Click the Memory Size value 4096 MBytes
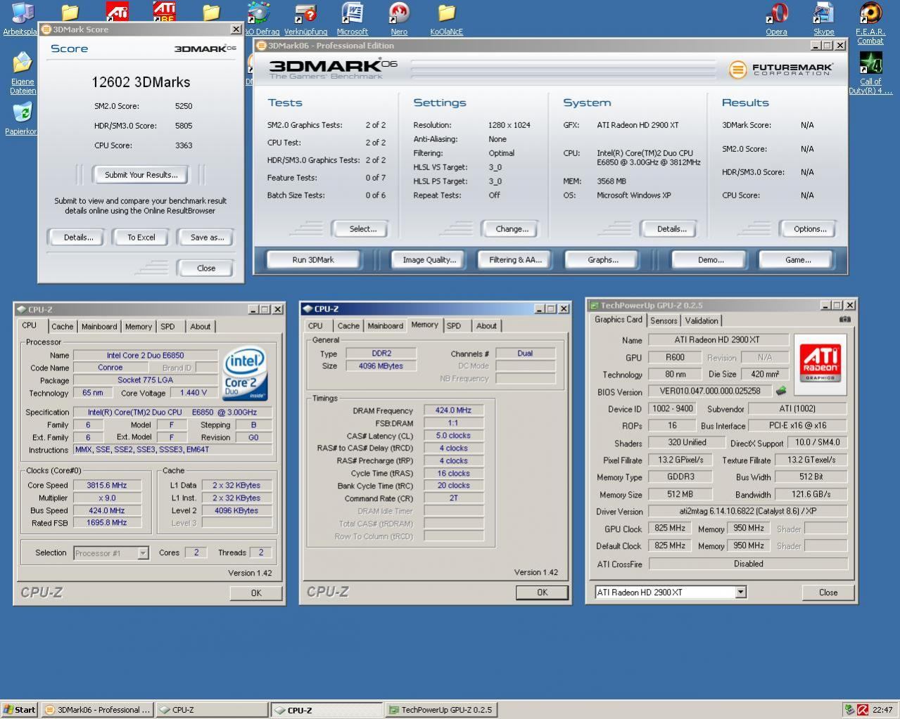The height and width of the screenshot is (719, 900). (x=381, y=366)
